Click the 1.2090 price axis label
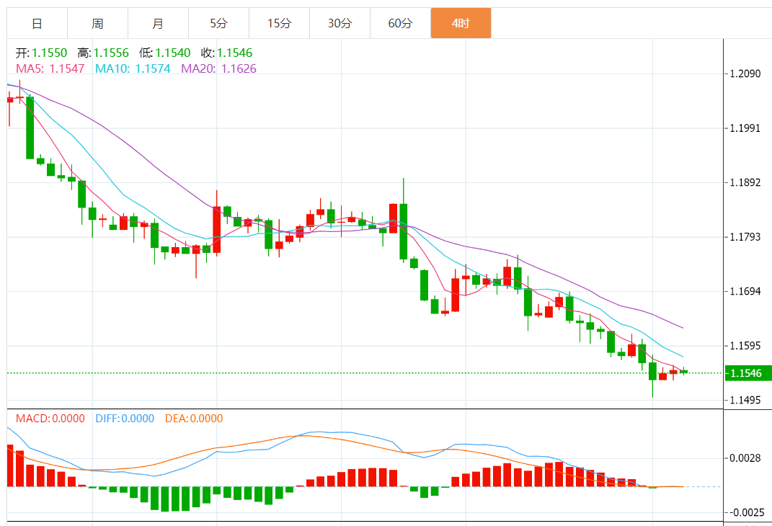Image resolution: width=772 pixels, height=526 pixels. (745, 73)
